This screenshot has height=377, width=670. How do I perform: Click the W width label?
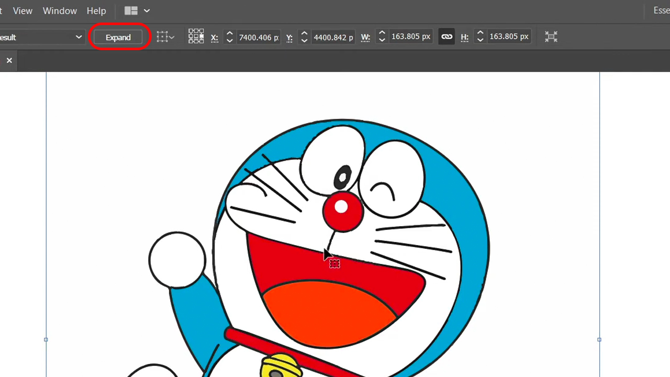click(x=365, y=37)
